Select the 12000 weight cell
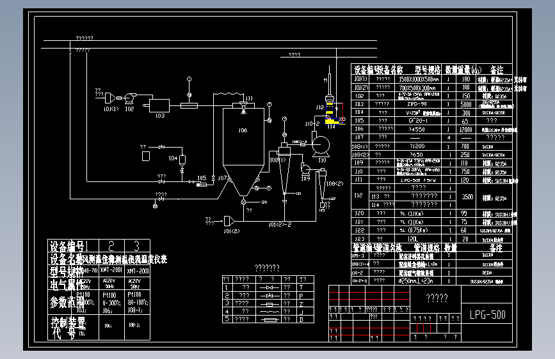The height and width of the screenshot is (359, 555). point(466,130)
